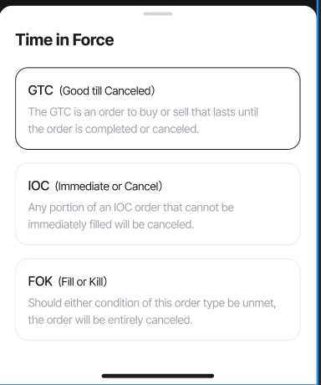Pick the FOK Fill or Kill option
Viewport: 321px width, 385px height.
pos(158,300)
